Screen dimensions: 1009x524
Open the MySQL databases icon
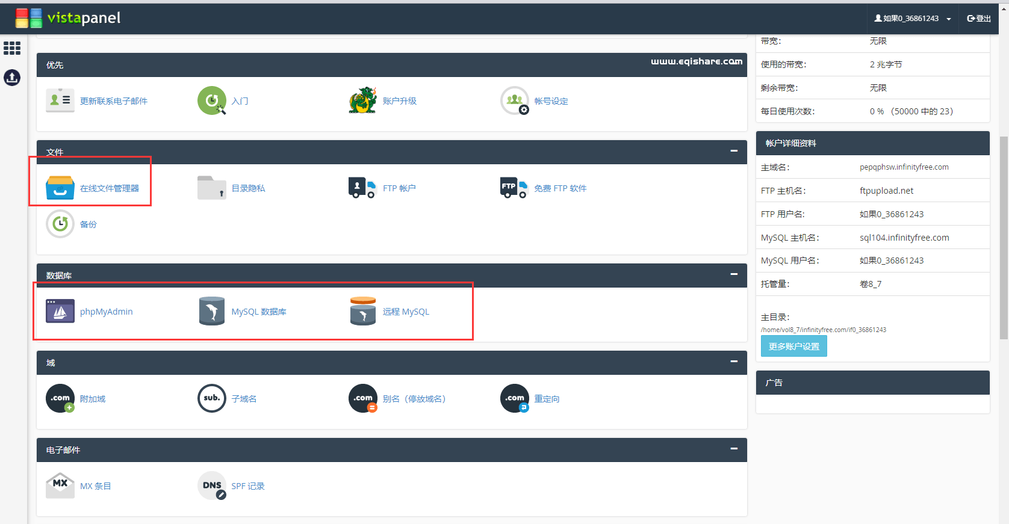click(x=211, y=311)
